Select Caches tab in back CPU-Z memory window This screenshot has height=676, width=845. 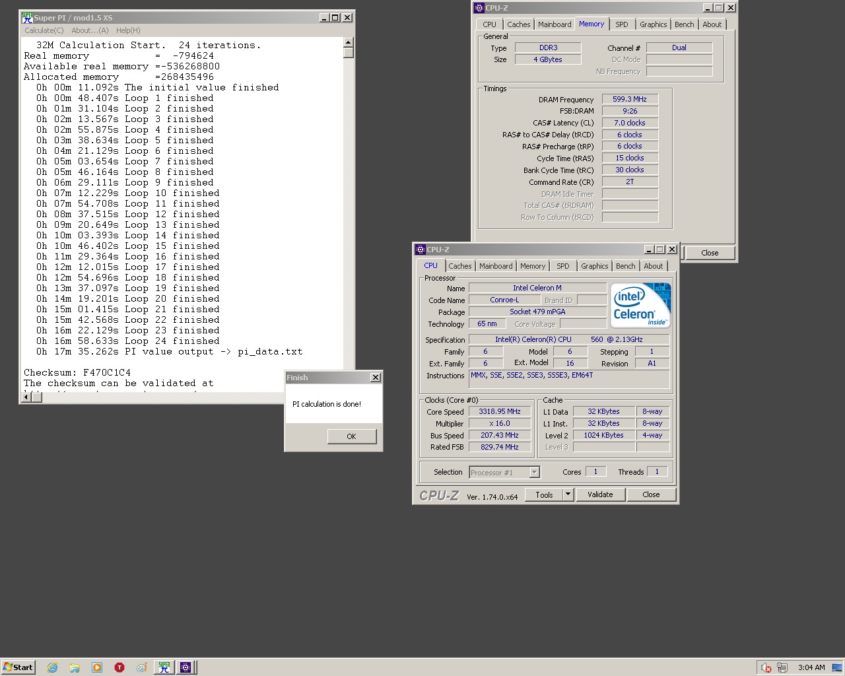(x=519, y=24)
